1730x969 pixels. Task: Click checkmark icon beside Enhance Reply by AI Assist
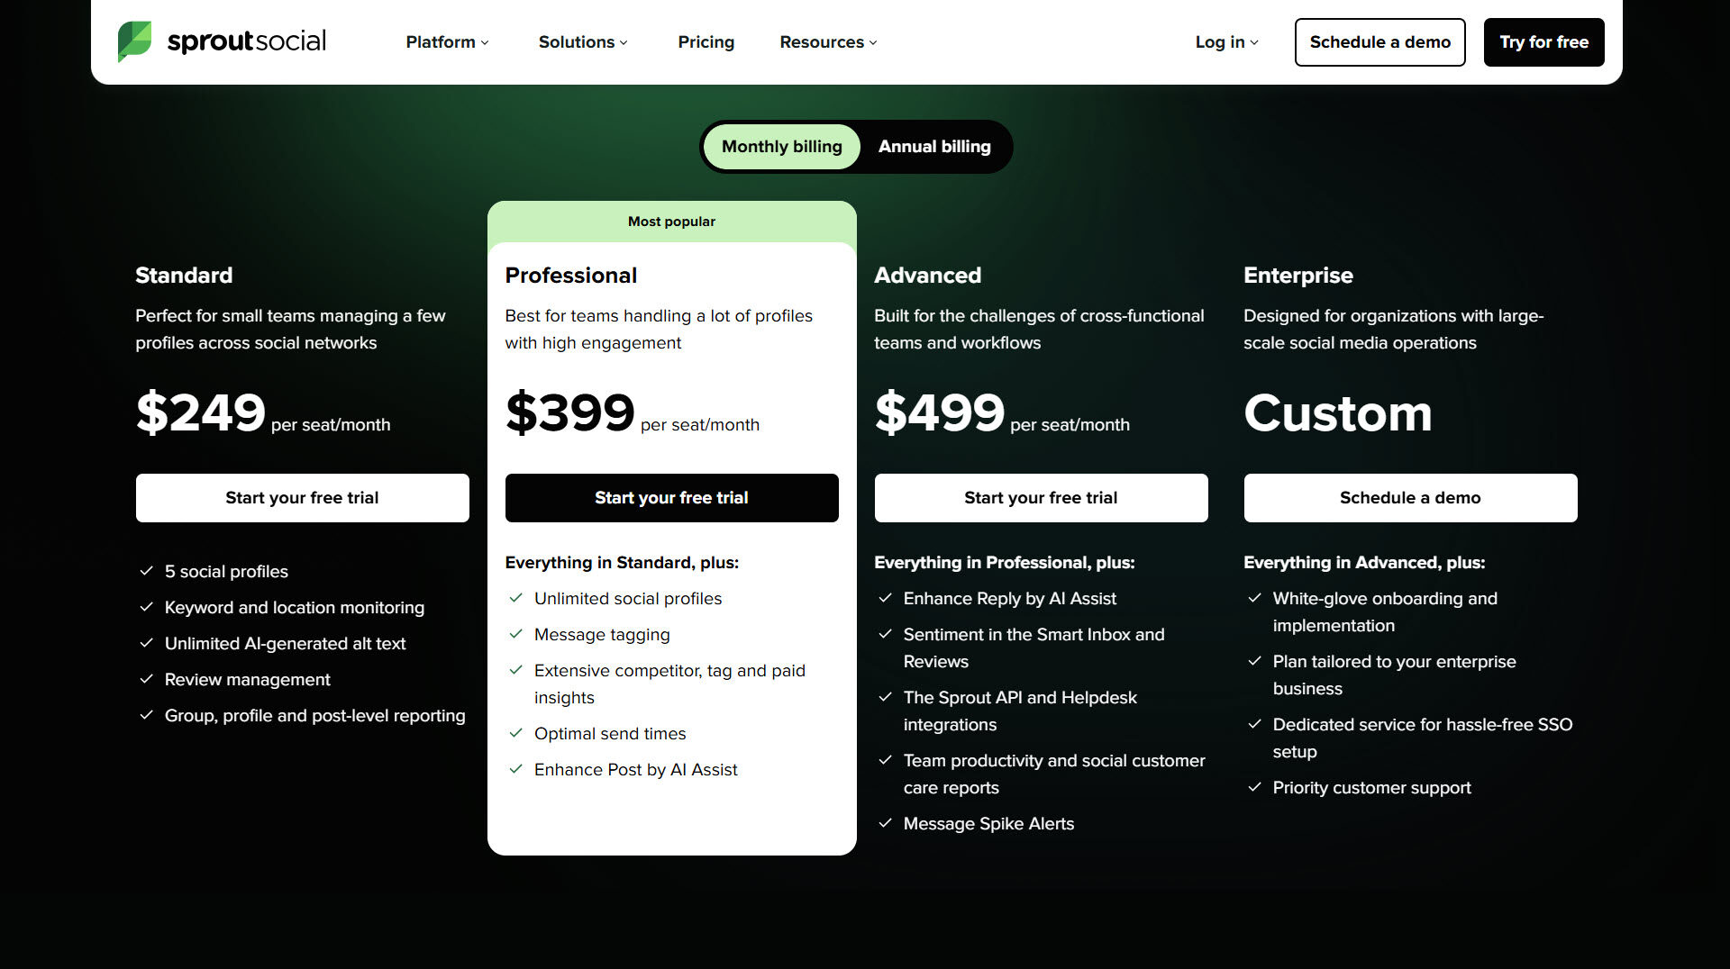pyautogui.click(x=885, y=598)
